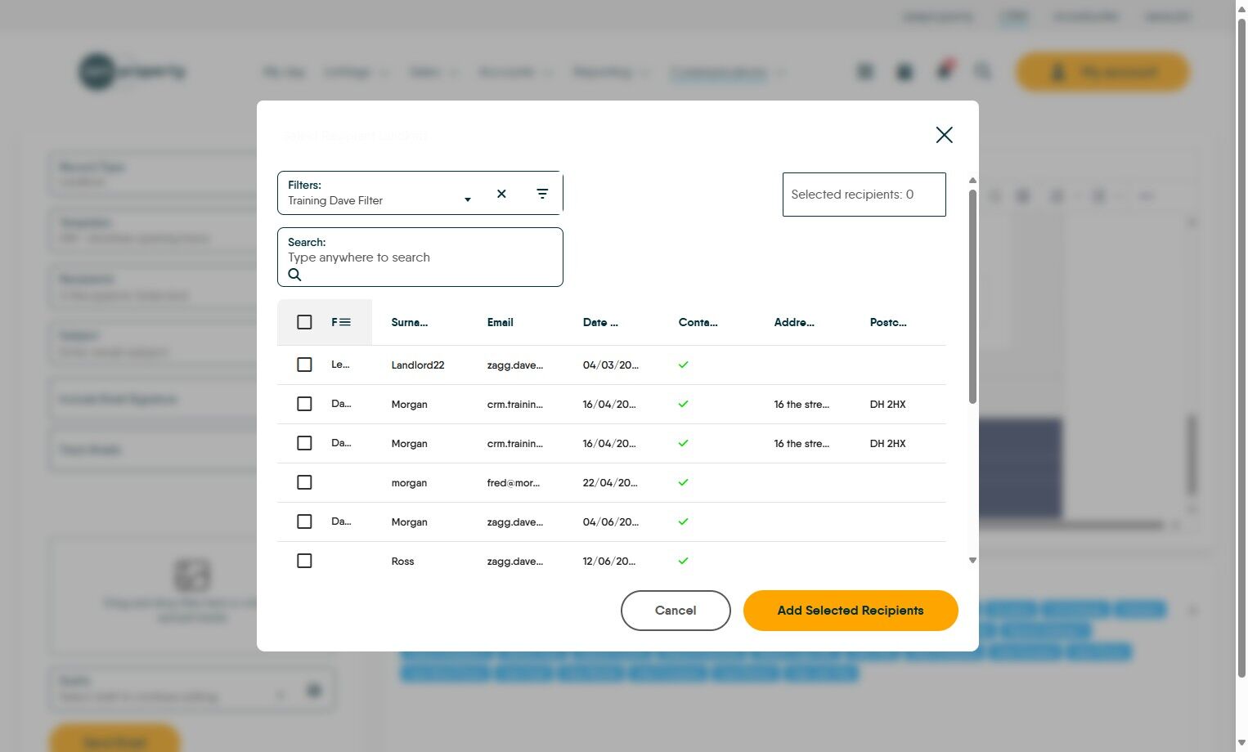Click the green tick in the fred@mor row

[x=683, y=482]
